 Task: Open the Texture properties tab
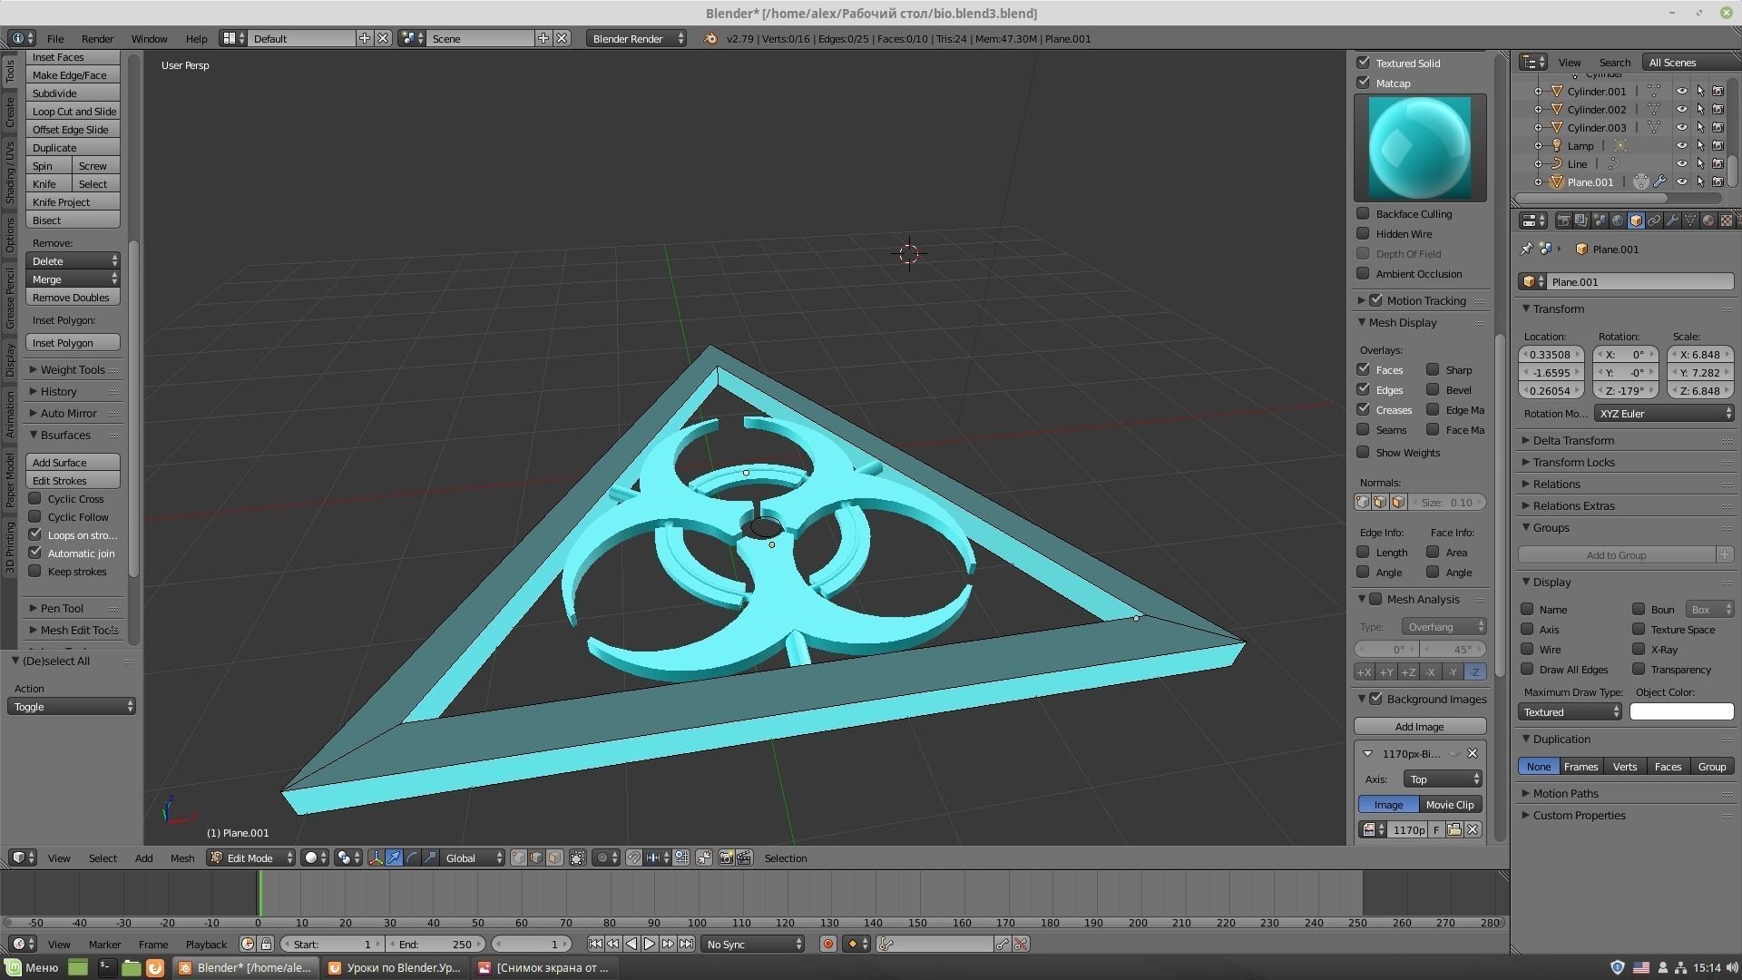coord(1727,220)
